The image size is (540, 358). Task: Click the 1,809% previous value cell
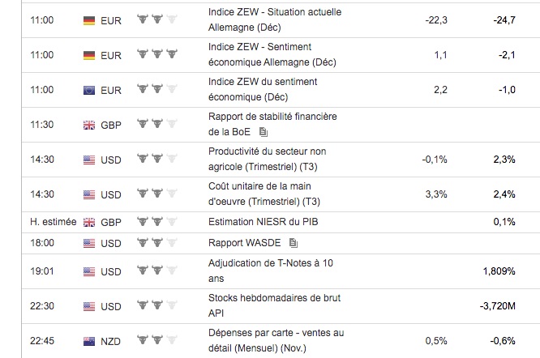coord(498,271)
